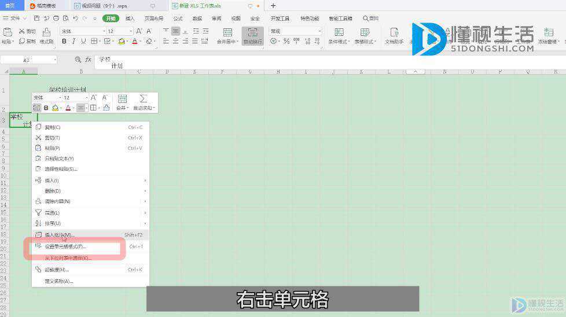
Task: Click the ribbon fill color bucket
Action: [x=122, y=41]
